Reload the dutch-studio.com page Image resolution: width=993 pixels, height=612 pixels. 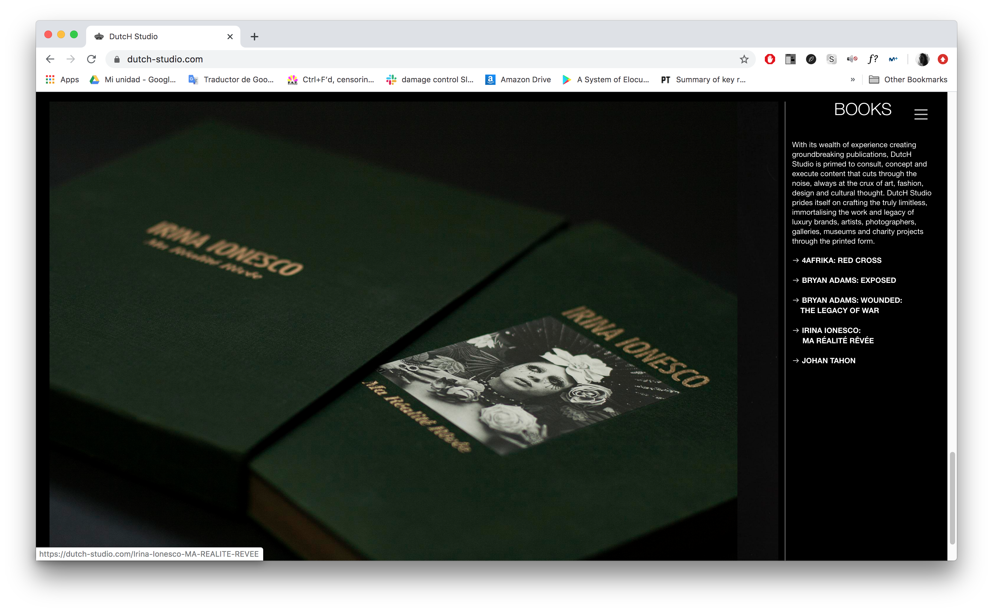(x=92, y=59)
